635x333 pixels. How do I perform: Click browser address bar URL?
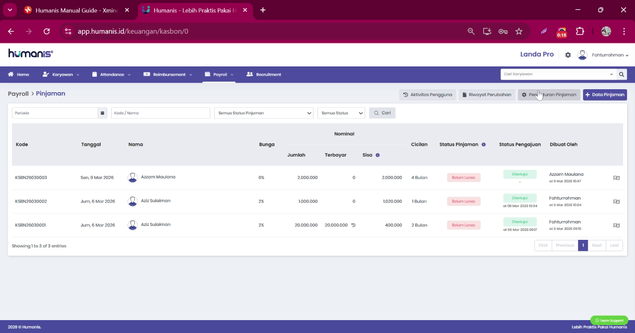[x=133, y=31]
